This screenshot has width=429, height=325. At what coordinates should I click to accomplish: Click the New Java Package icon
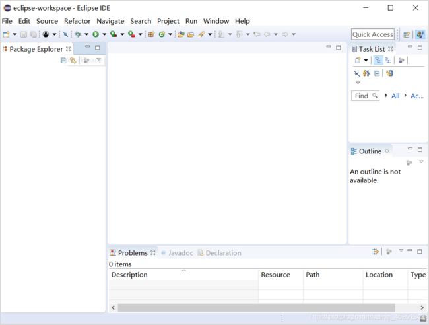tap(151, 34)
